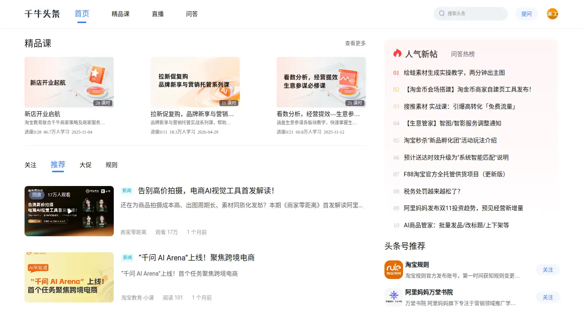Follow the 淘宝规则 account
This screenshot has width=583, height=311.
(x=548, y=270)
